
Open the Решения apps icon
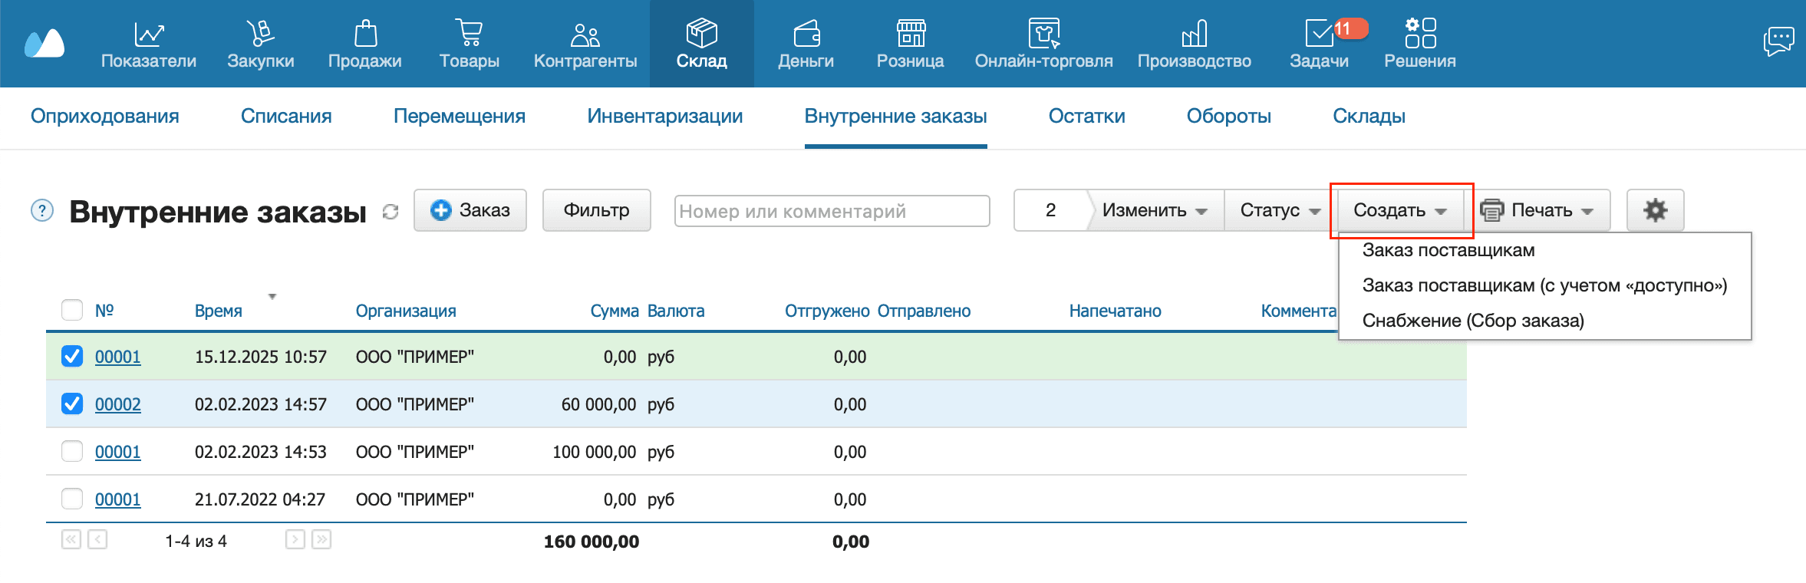pos(1420,34)
